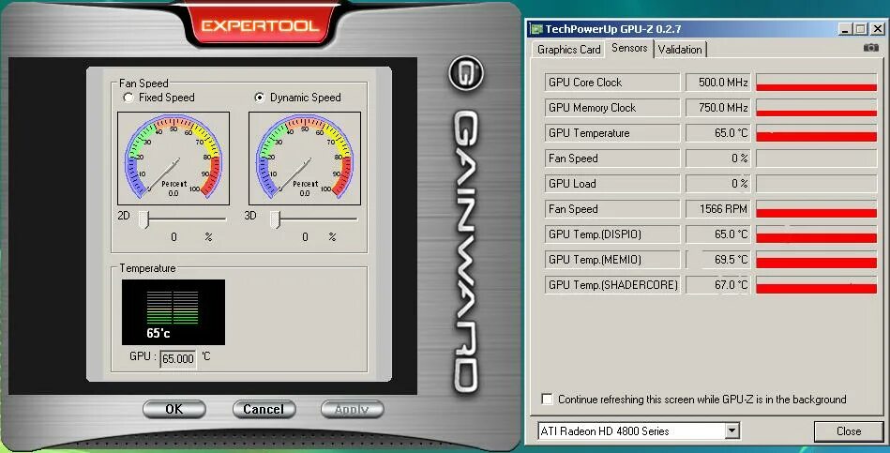This screenshot has height=453, width=890.
Task: Click the GPU-Z screenshot camera icon
Action: click(x=870, y=48)
